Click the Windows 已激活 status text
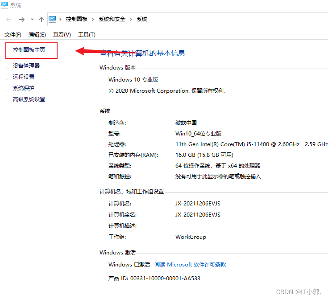The image size is (328, 299). [x=129, y=265]
